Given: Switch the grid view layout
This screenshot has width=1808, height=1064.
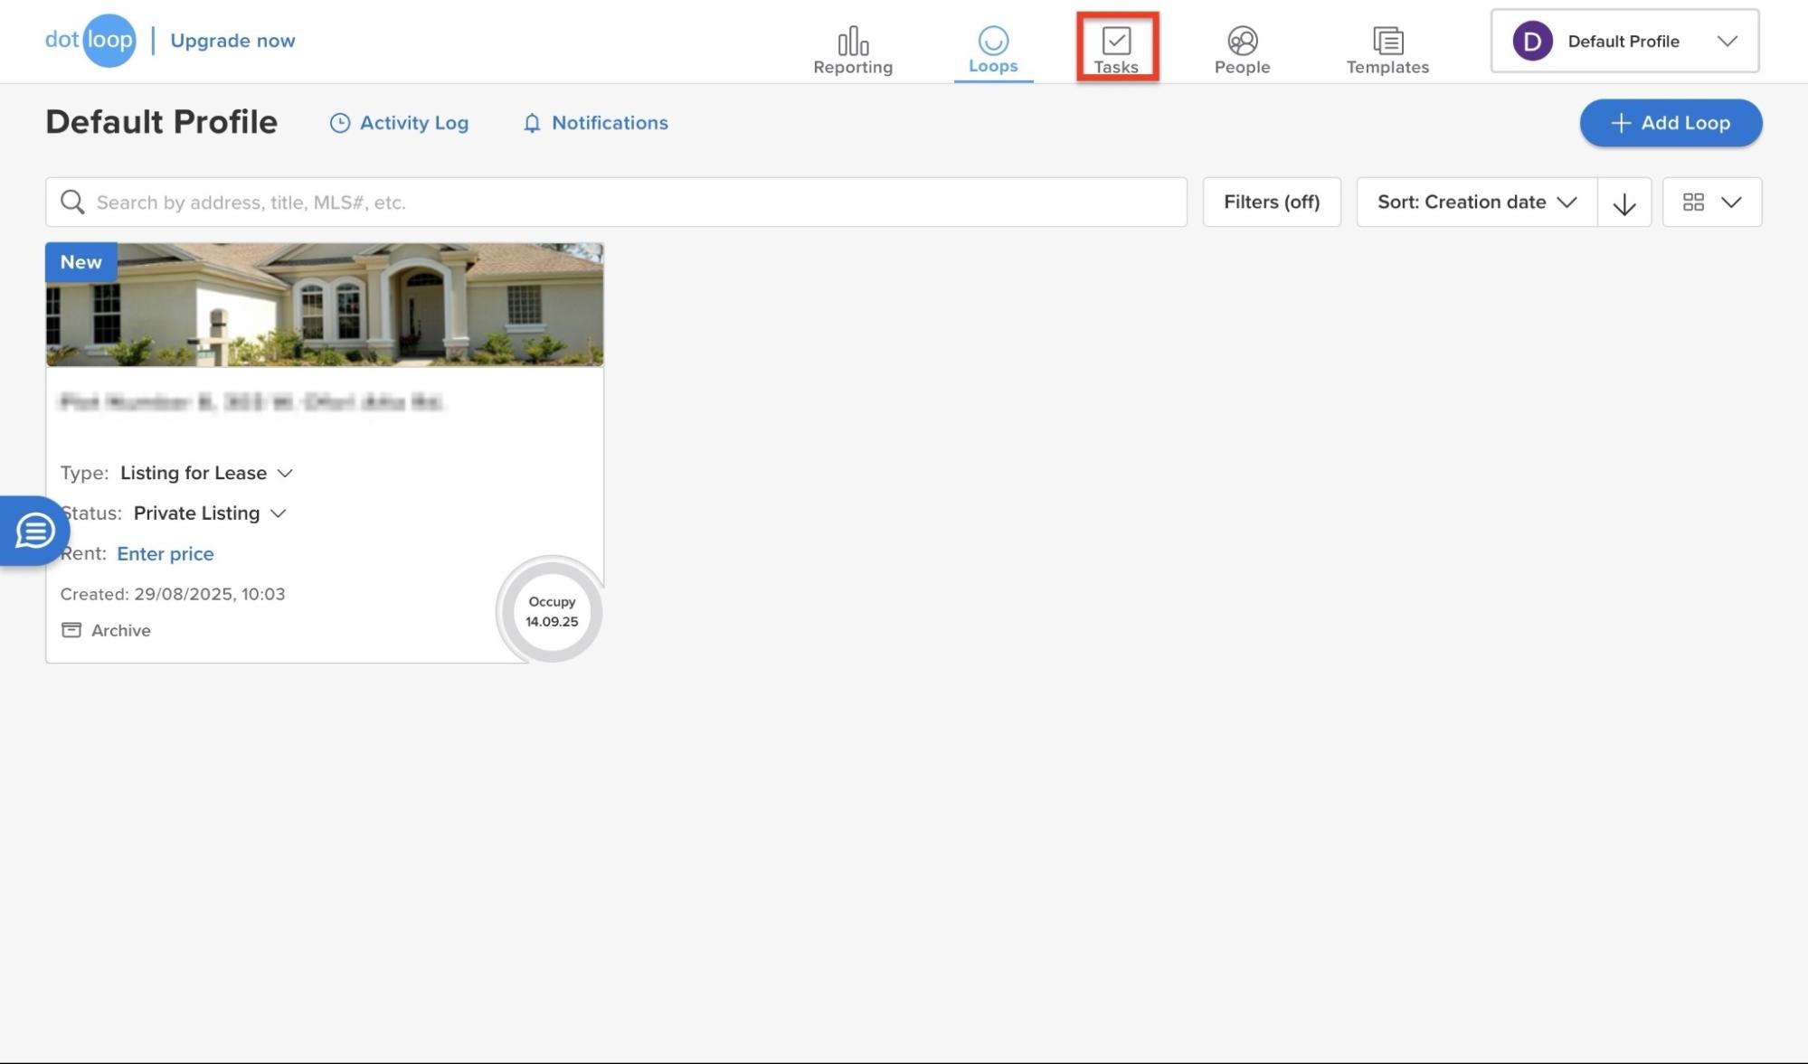Looking at the screenshot, I should pos(1711,202).
